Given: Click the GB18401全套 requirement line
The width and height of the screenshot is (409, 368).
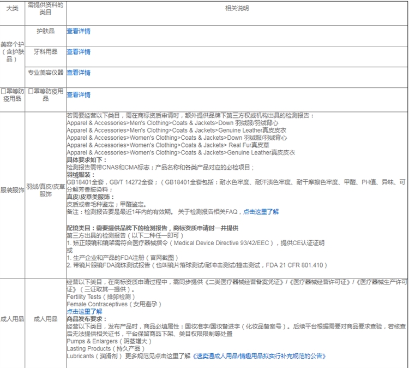Looking at the screenshot, I should coord(236,186).
